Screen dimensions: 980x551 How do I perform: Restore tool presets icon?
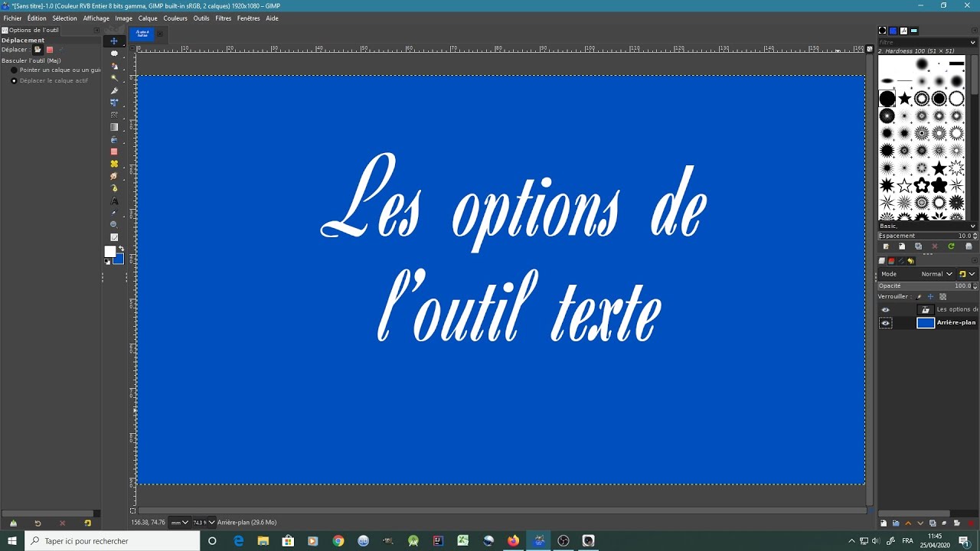(38, 523)
